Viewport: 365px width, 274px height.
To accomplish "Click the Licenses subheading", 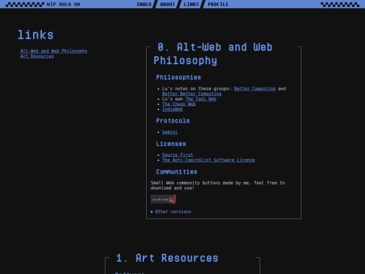I will pos(171,143).
